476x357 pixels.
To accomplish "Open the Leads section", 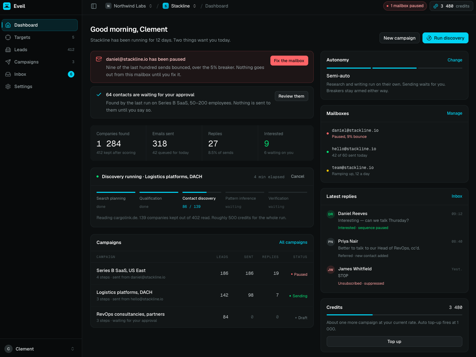I will click(x=40, y=49).
